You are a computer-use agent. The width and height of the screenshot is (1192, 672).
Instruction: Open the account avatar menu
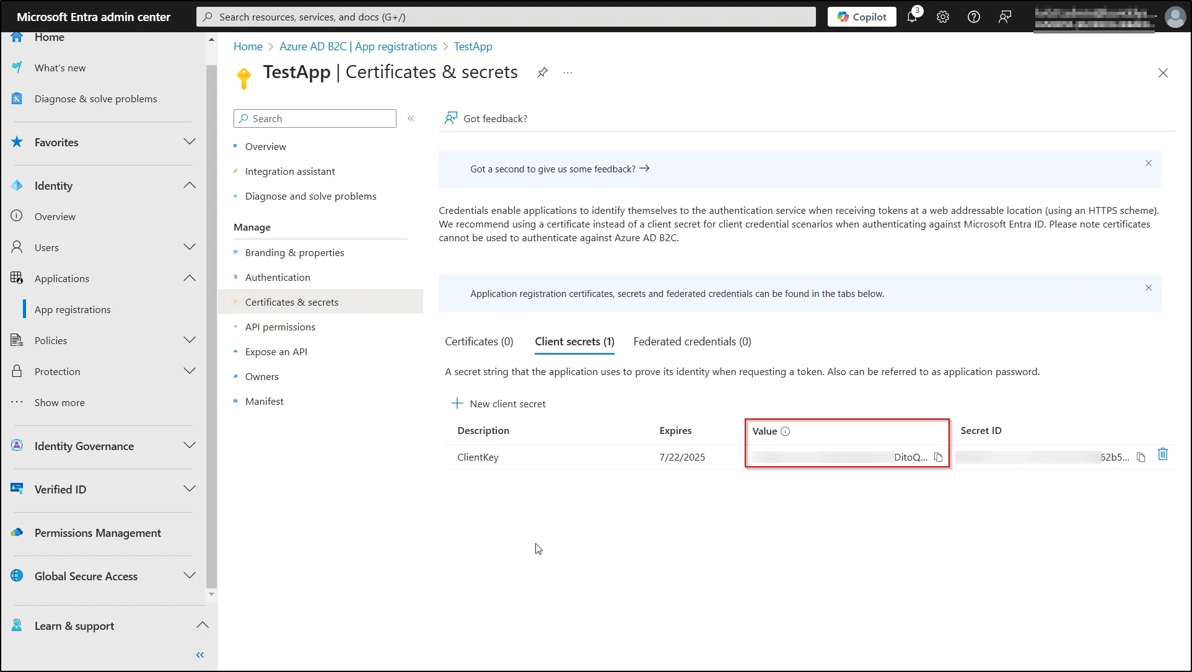[1175, 17]
